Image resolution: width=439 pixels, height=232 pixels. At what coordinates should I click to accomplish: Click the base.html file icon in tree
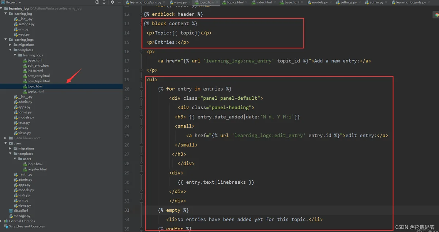(x=25, y=60)
